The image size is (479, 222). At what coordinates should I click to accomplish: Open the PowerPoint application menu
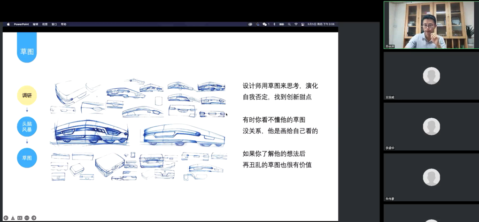21,24
